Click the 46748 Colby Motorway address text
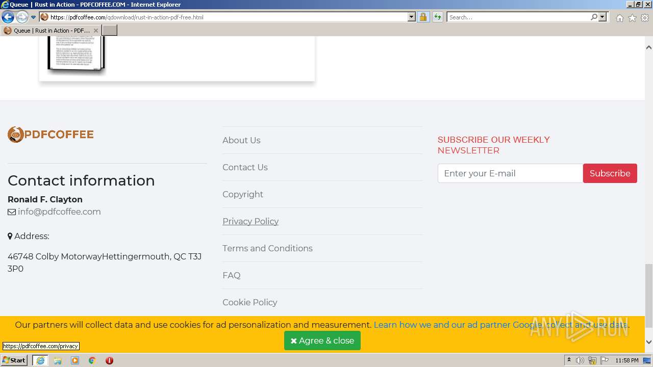This screenshot has width=653, height=367. click(105, 263)
